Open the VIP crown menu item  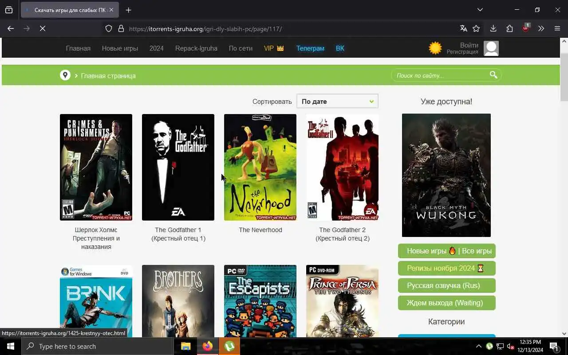[x=274, y=48]
